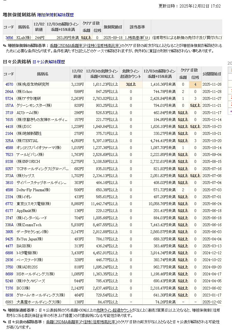
Task: Open the 増担保規制解除履歴 link
Action: tap(55, 15)
